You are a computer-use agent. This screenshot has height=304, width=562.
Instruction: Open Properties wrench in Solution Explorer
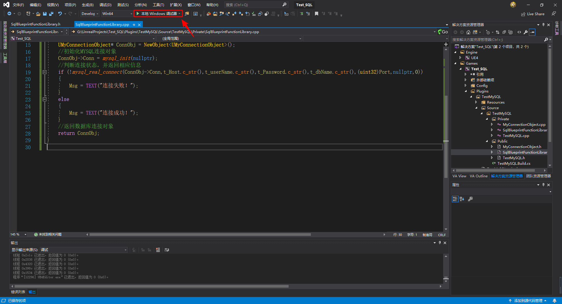(x=526, y=32)
